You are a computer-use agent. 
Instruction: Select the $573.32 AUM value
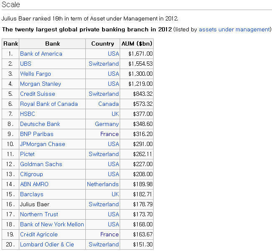pos(143,104)
